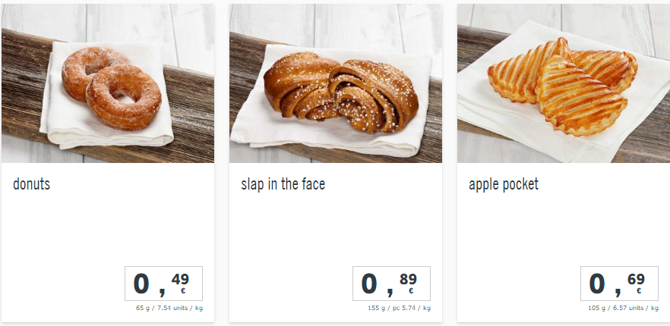The image size is (670, 326).
Task: Click the euro symbol under 89
Action: pos(411,291)
